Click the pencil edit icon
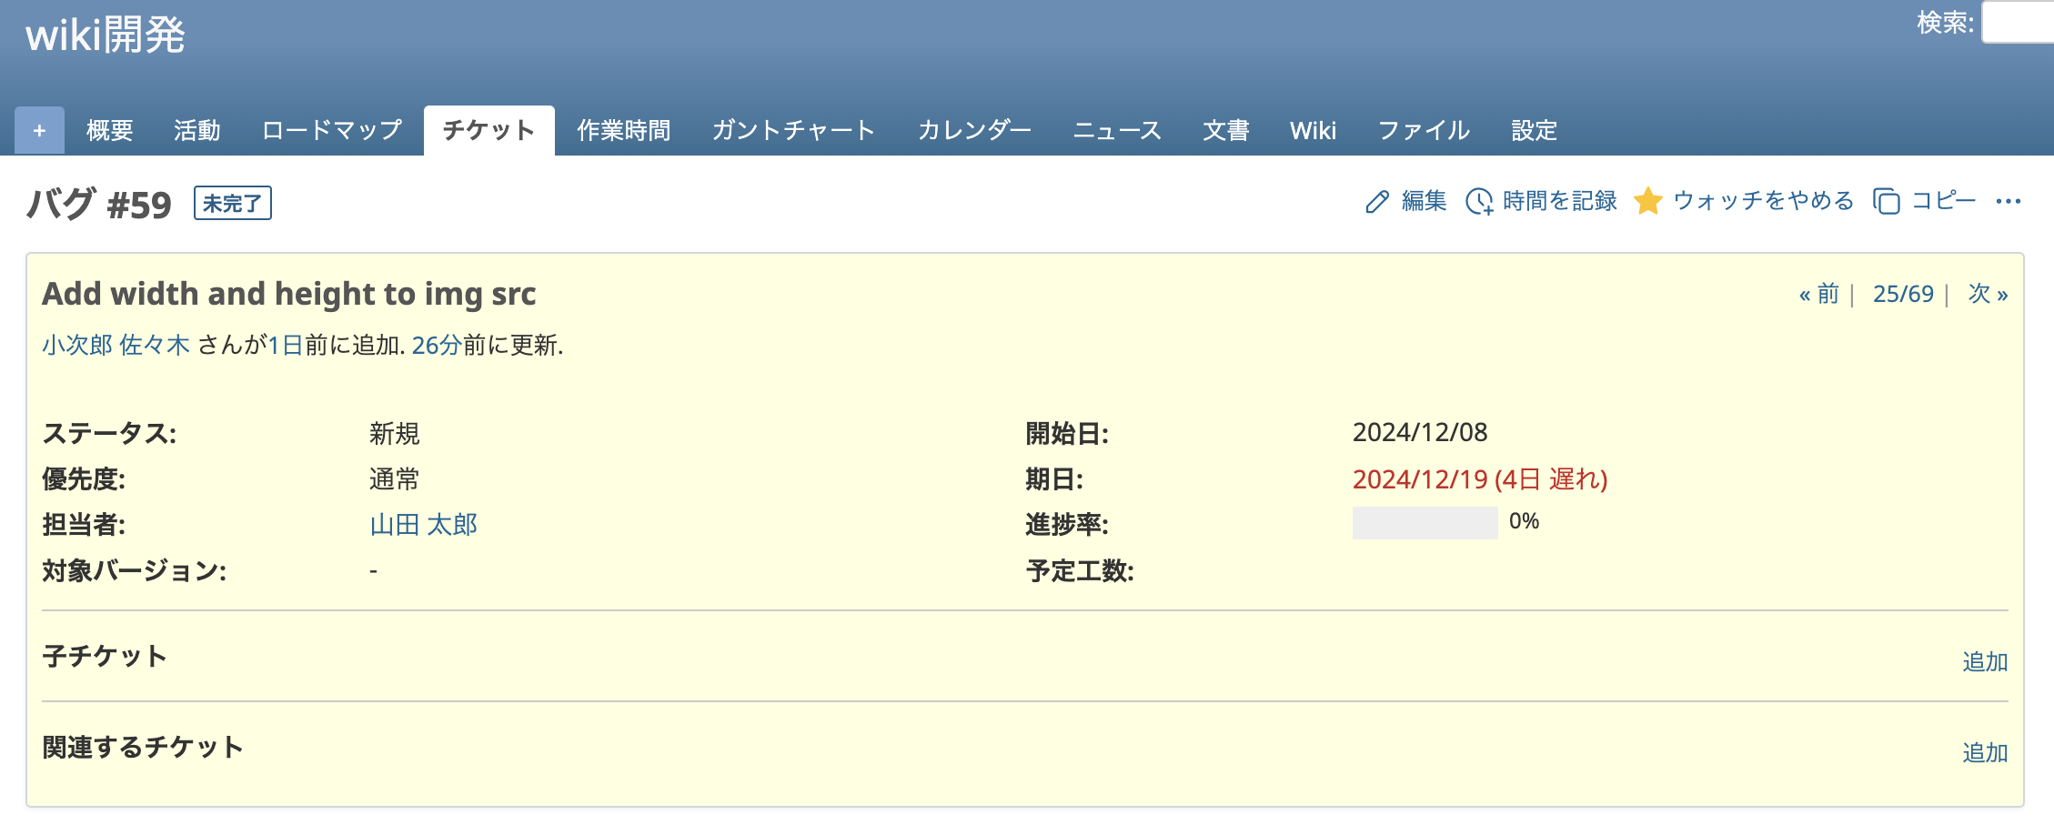 click(1377, 201)
